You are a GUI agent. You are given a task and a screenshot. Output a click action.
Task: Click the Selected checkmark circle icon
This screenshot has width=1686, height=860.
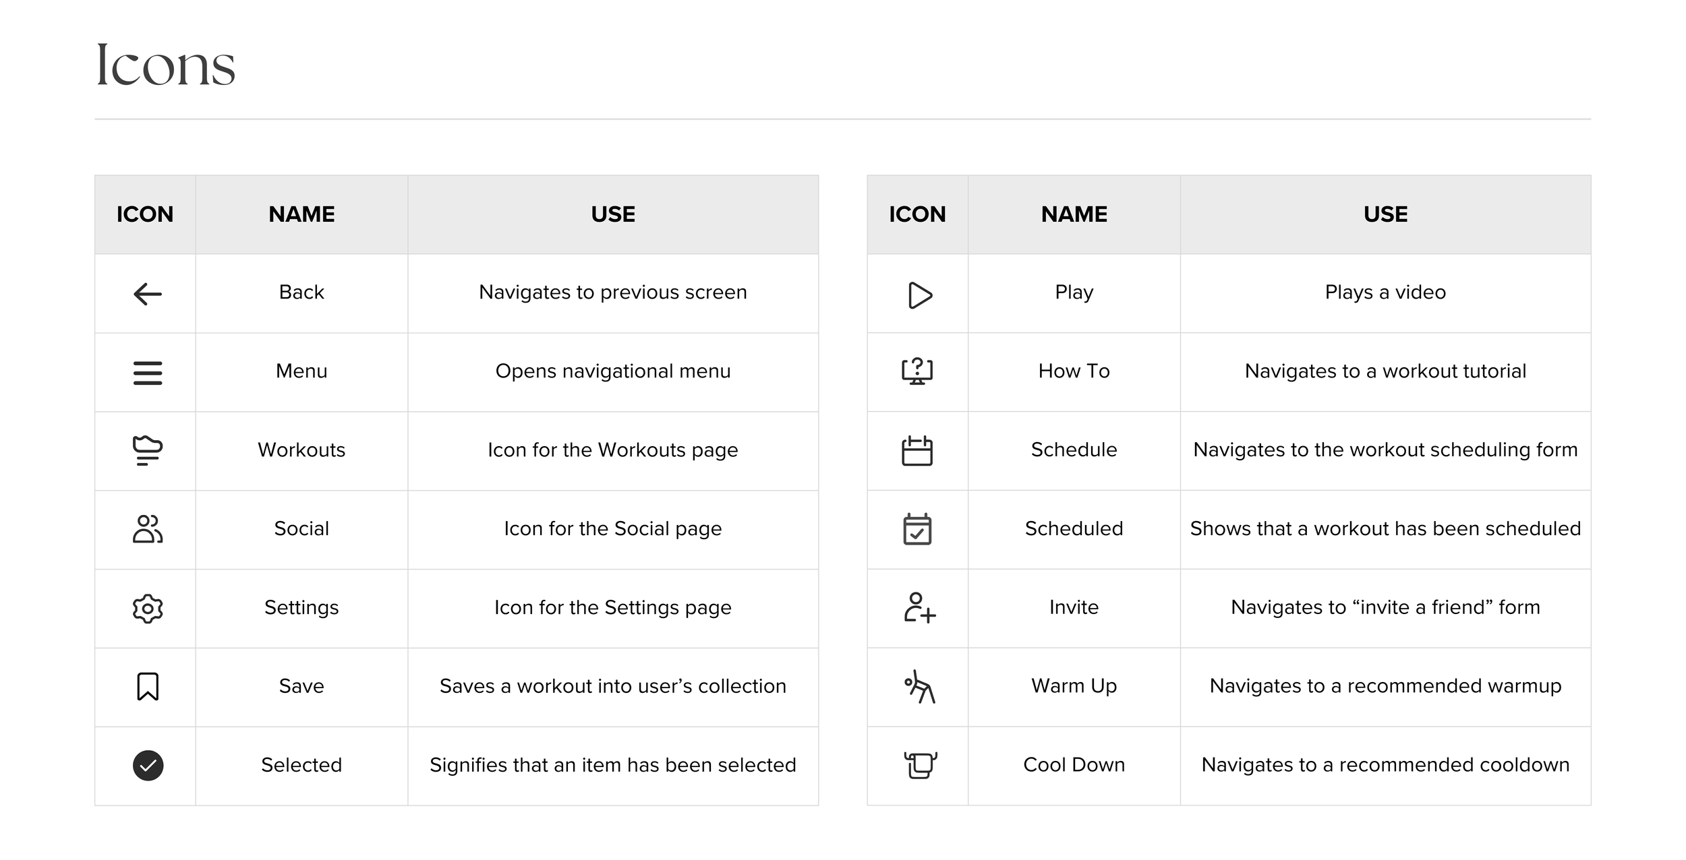point(148,766)
